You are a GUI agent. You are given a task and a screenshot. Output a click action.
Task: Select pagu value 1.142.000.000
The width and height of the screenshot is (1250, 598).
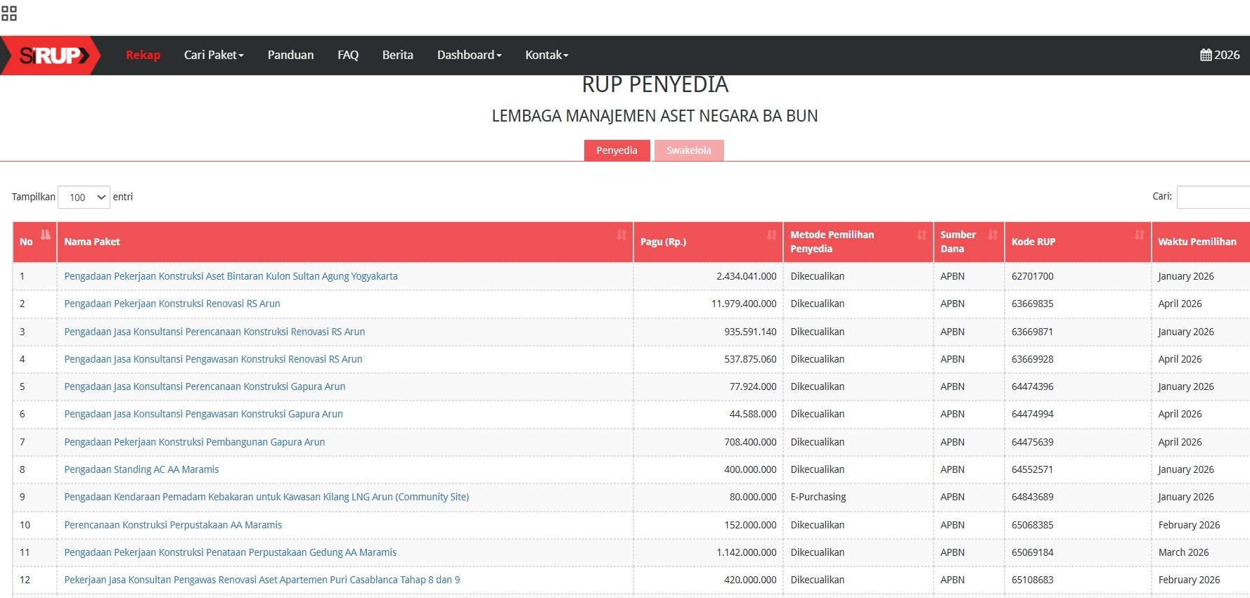tap(747, 552)
